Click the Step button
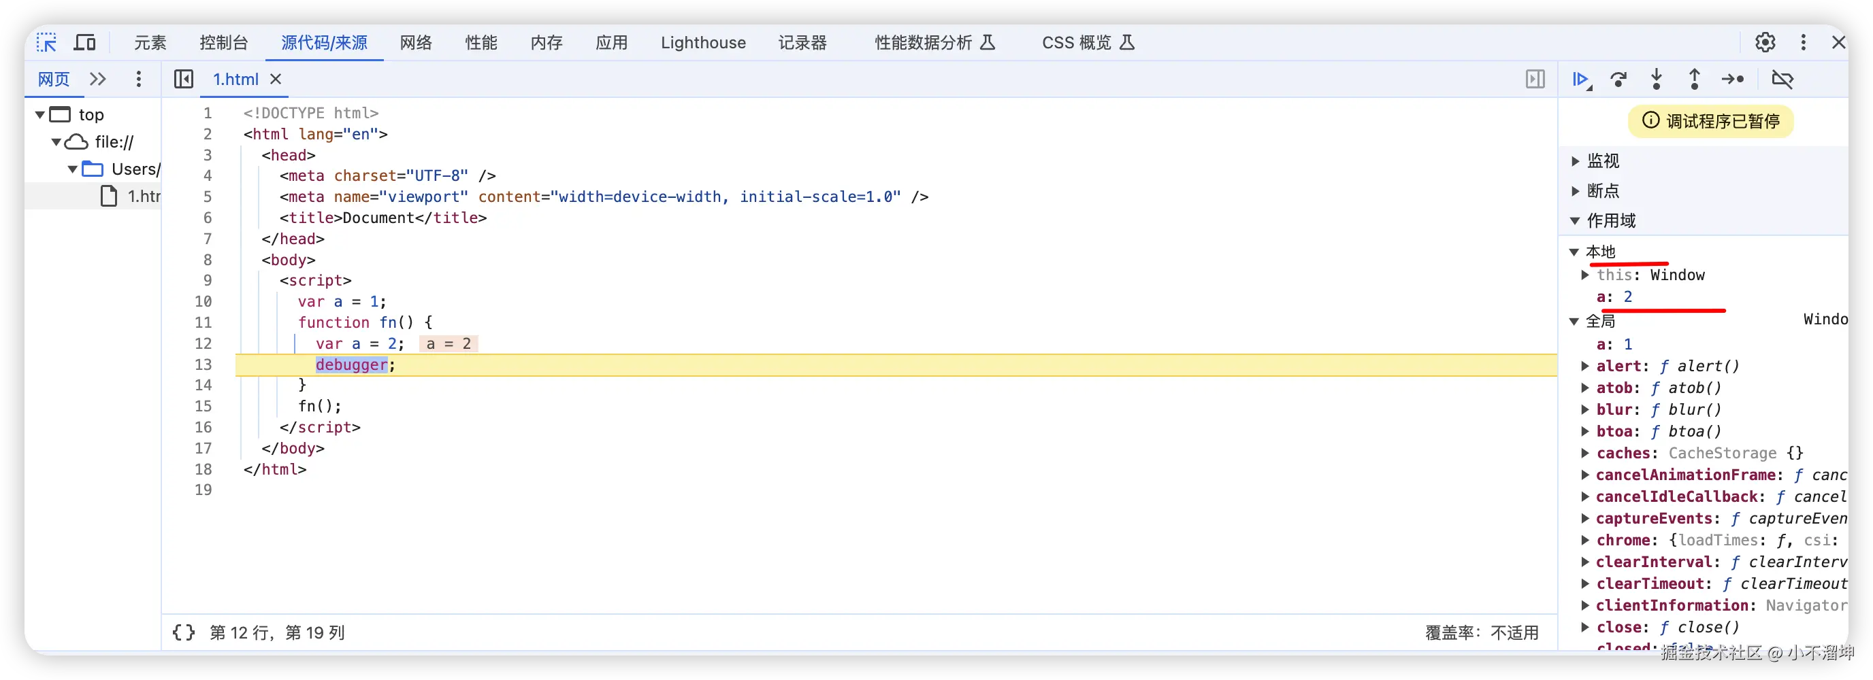The width and height of the screenshot is (1873, 680). tap(1733, 78)
